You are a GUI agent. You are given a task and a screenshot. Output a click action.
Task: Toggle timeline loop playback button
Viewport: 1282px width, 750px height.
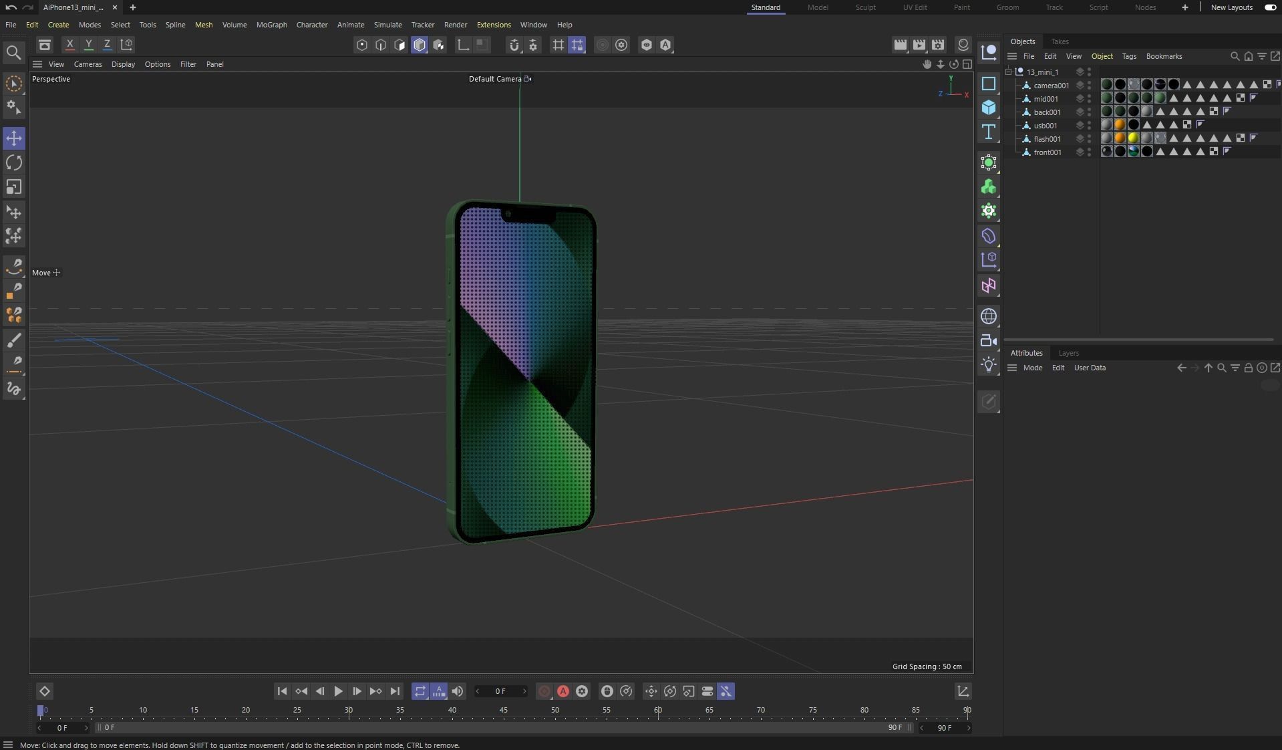coord(420,691)
